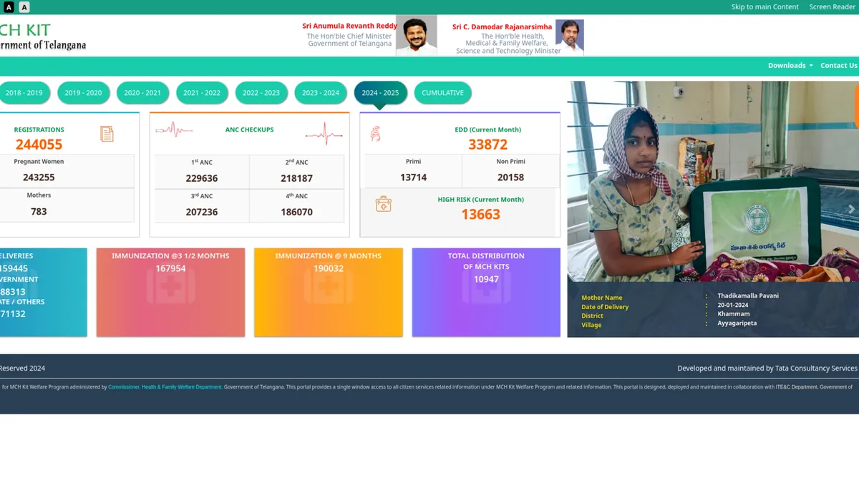The width and height of the screenshot is (859, 483).
Task: Click the 4th ANC value 186070
Action: tap(297, 212)
